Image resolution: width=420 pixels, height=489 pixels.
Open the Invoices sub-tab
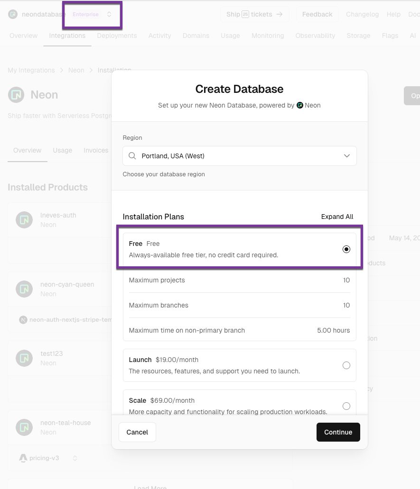tap(96, 150)
